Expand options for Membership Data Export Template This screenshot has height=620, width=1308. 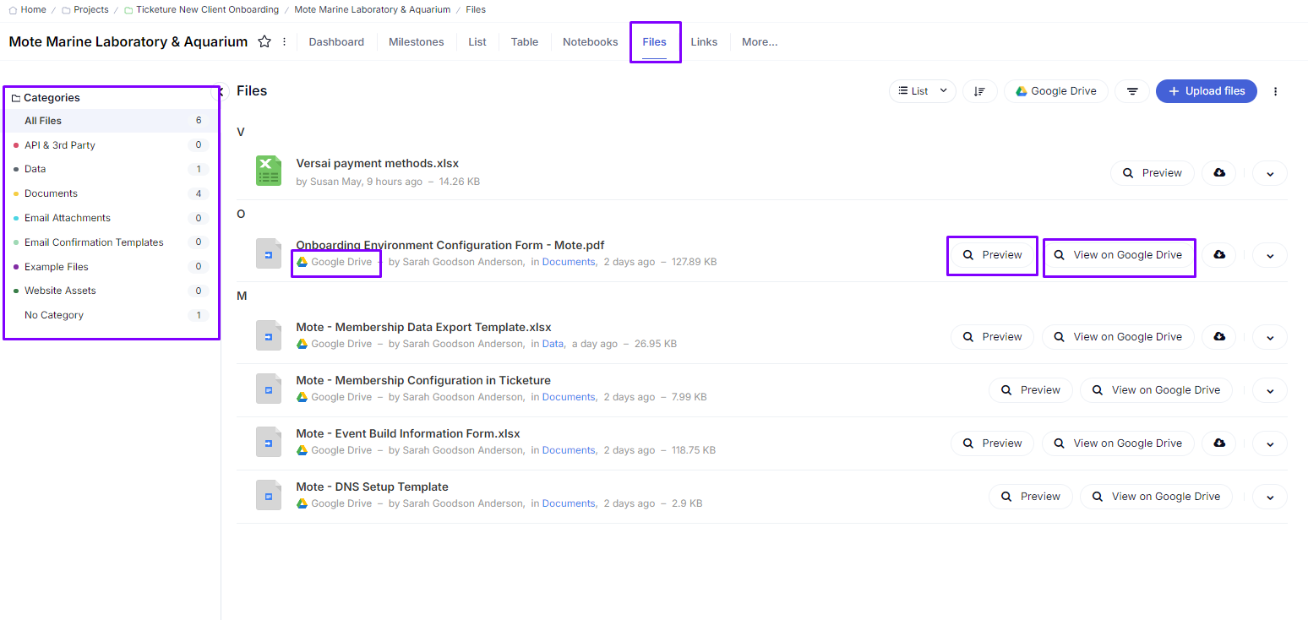1270,337
